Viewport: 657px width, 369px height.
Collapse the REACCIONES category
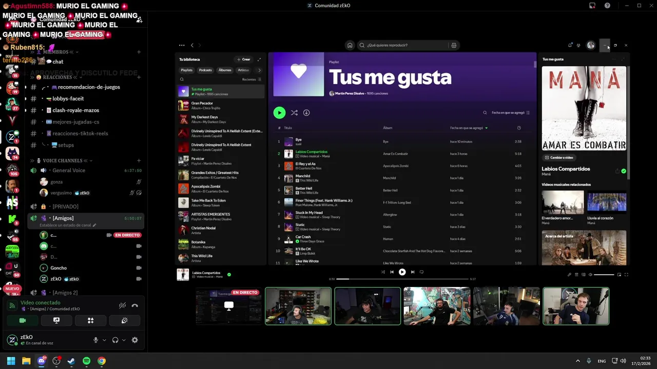57,77
